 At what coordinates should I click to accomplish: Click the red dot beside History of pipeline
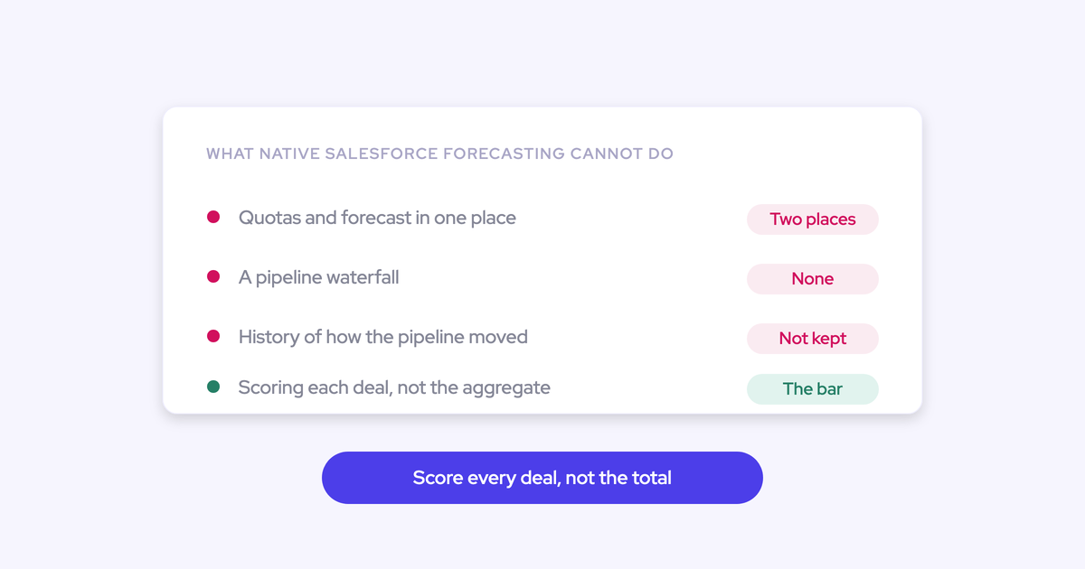[x=213, y=336]
